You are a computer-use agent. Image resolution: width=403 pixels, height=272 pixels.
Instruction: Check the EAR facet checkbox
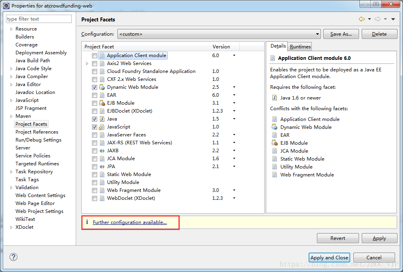(94, 95)
